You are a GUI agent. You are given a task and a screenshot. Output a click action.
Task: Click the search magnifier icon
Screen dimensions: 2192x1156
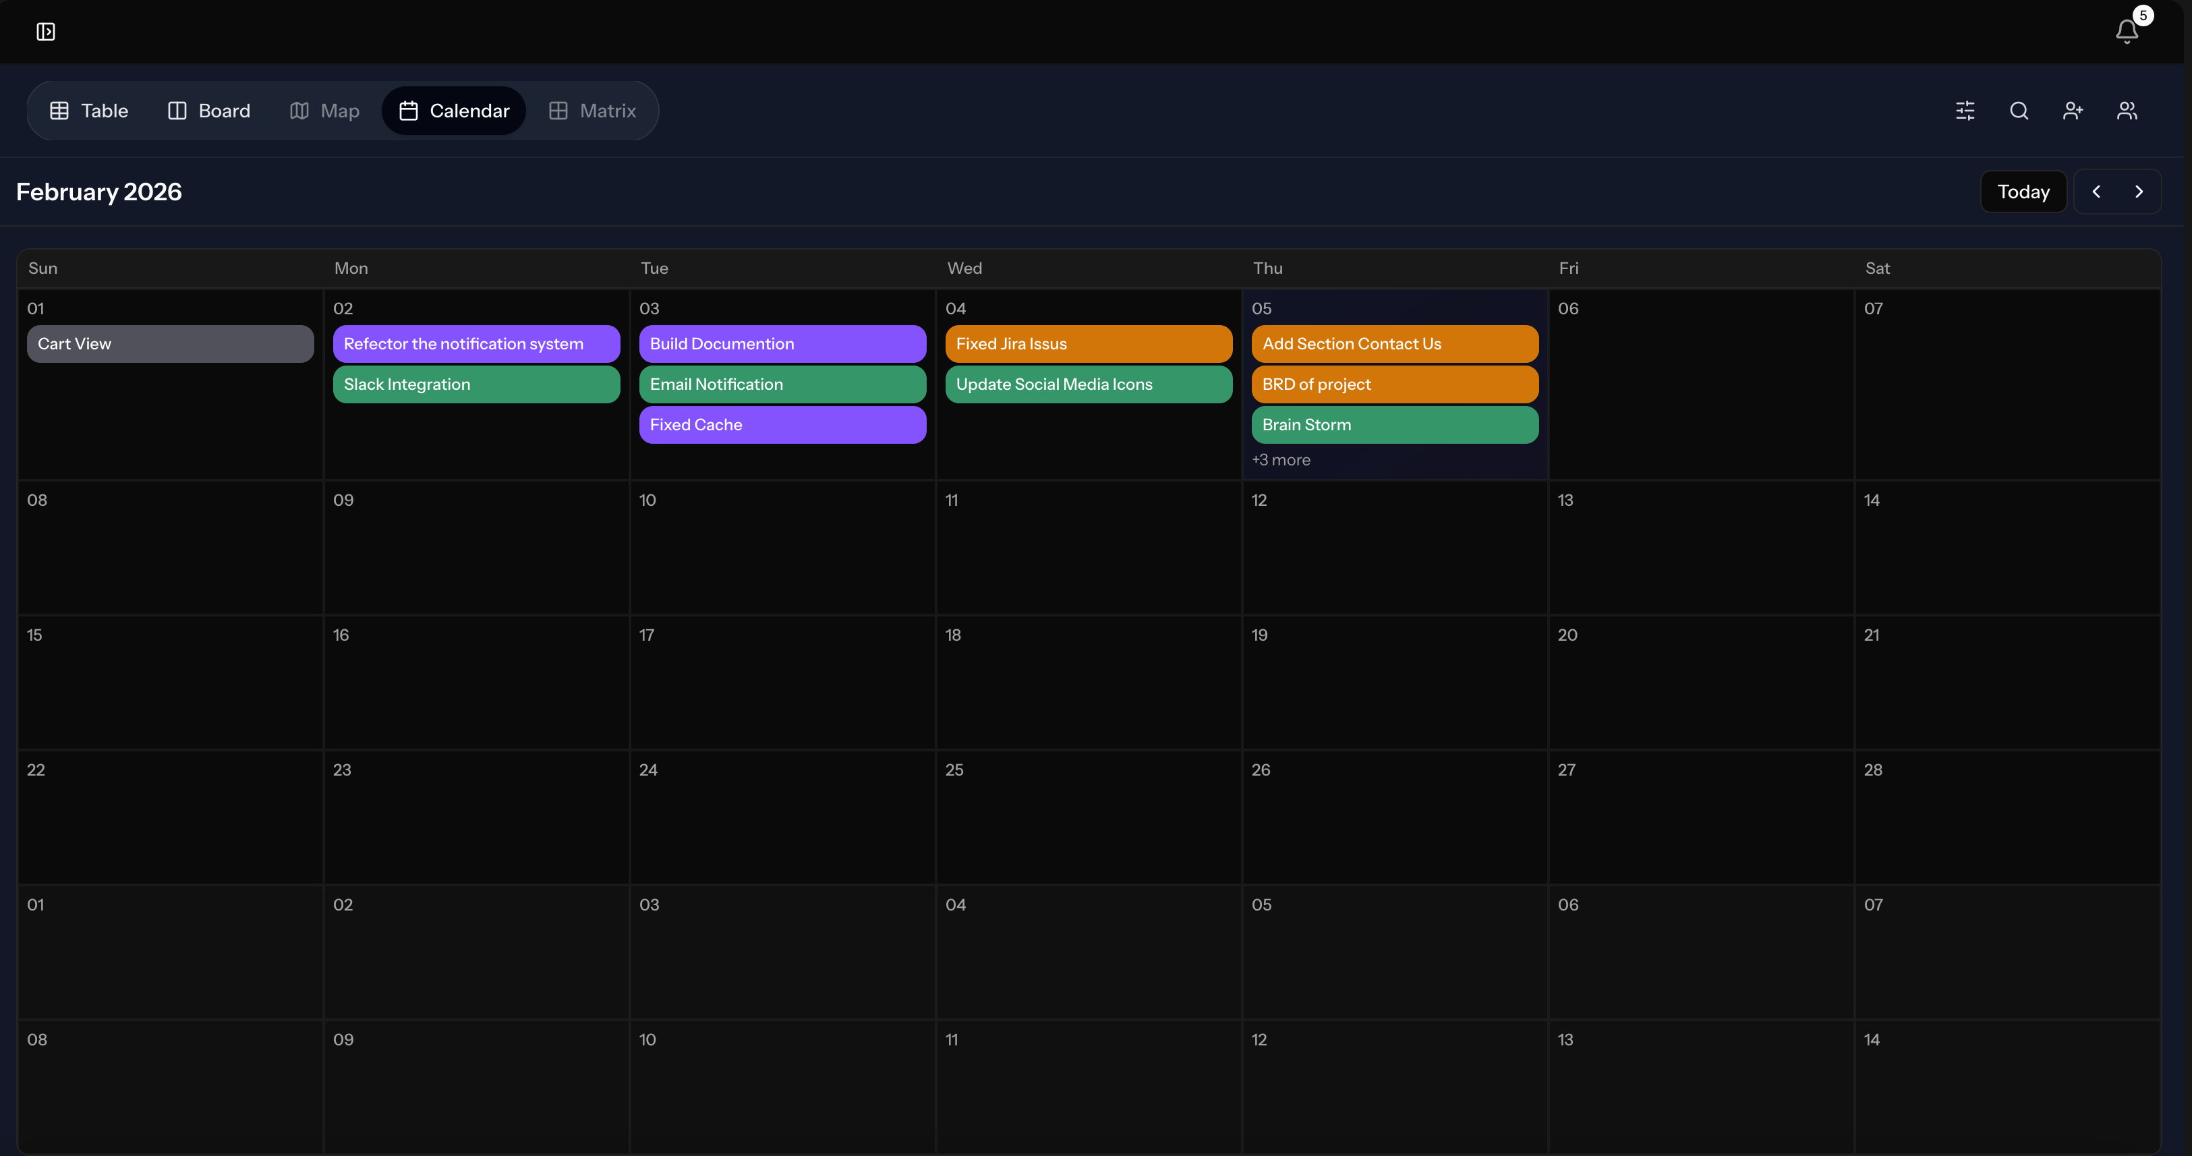pos(2019,111)
